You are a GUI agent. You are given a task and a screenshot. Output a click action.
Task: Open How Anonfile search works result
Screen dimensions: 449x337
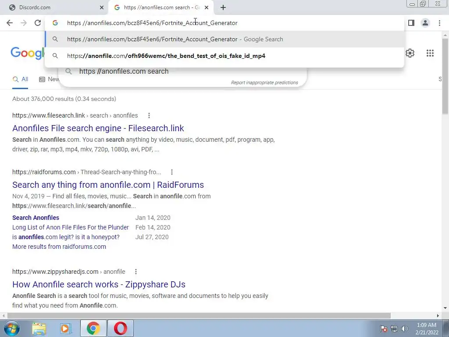(99, 284)
